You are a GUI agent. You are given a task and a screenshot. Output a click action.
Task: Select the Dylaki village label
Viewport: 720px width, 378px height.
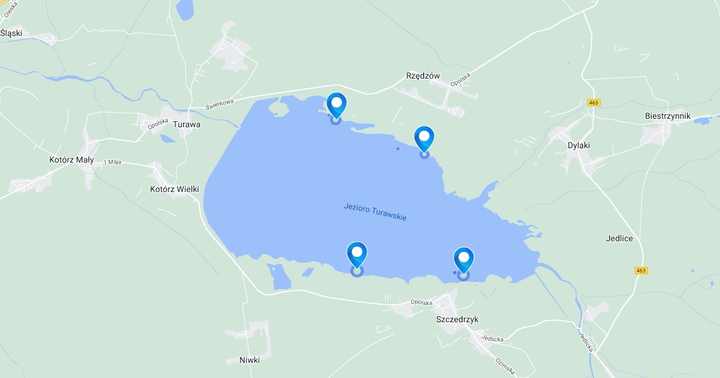(579, 145)
